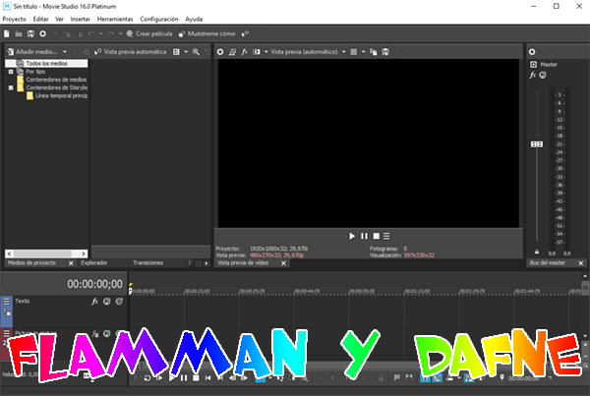Screen dimensions: 590x396
Task: Toggle mute on the Texto track
Action: point(107,302)
